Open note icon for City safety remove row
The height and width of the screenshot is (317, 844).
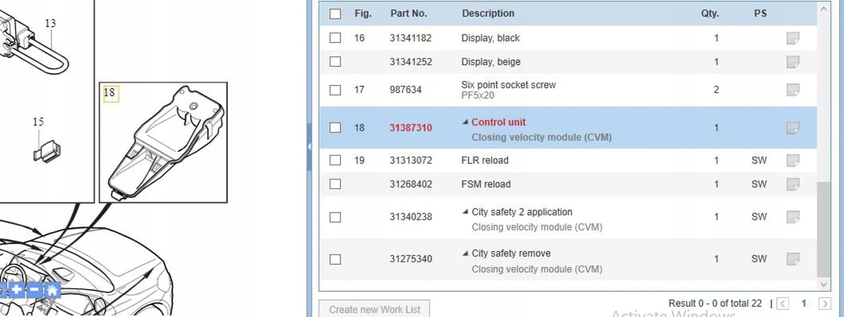click(792, 259)
